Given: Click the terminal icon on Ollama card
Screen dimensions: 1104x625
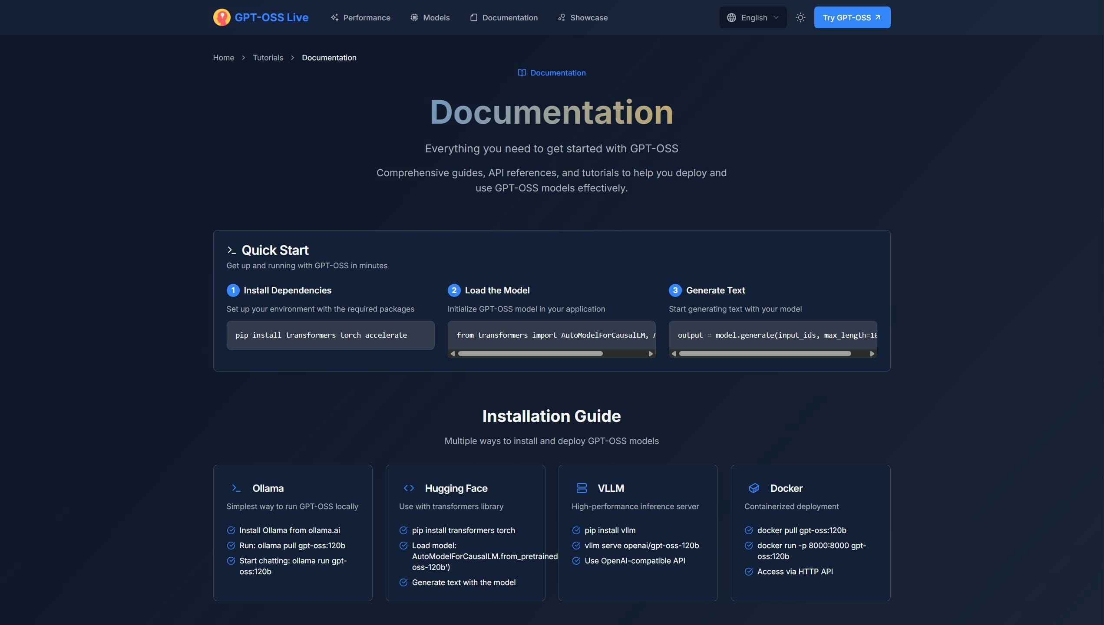Looking at the screenshot, I should click(x=236, y=488).
